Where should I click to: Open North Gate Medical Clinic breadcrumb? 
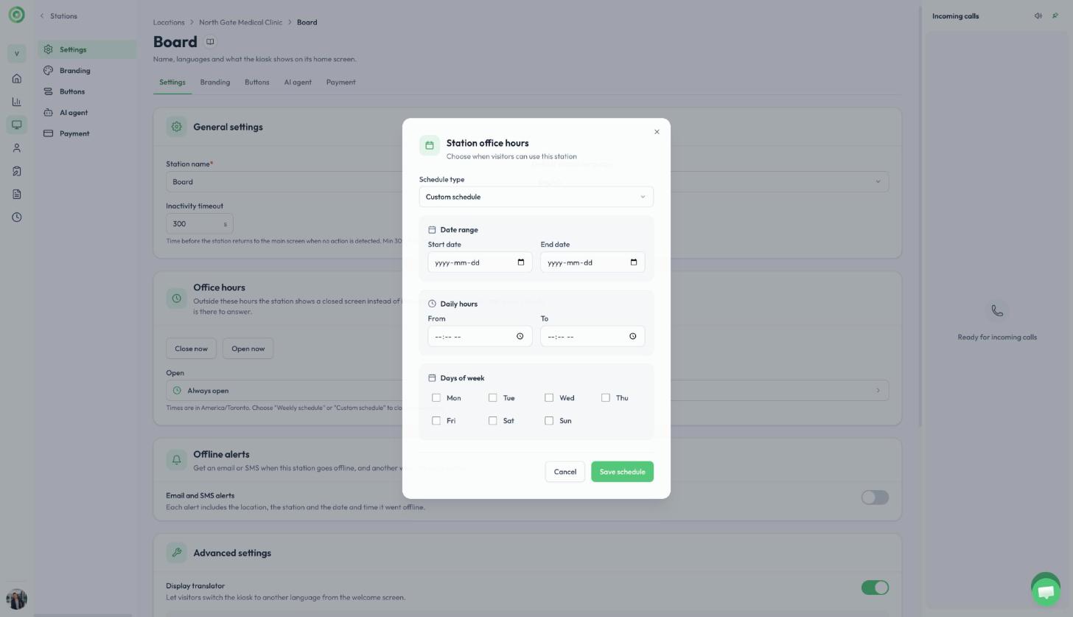tap(240, 22)
